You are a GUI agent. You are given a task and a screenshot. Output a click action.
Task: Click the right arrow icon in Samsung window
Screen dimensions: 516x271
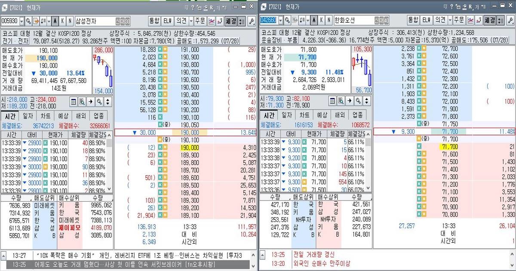click(x=91, y=102)
